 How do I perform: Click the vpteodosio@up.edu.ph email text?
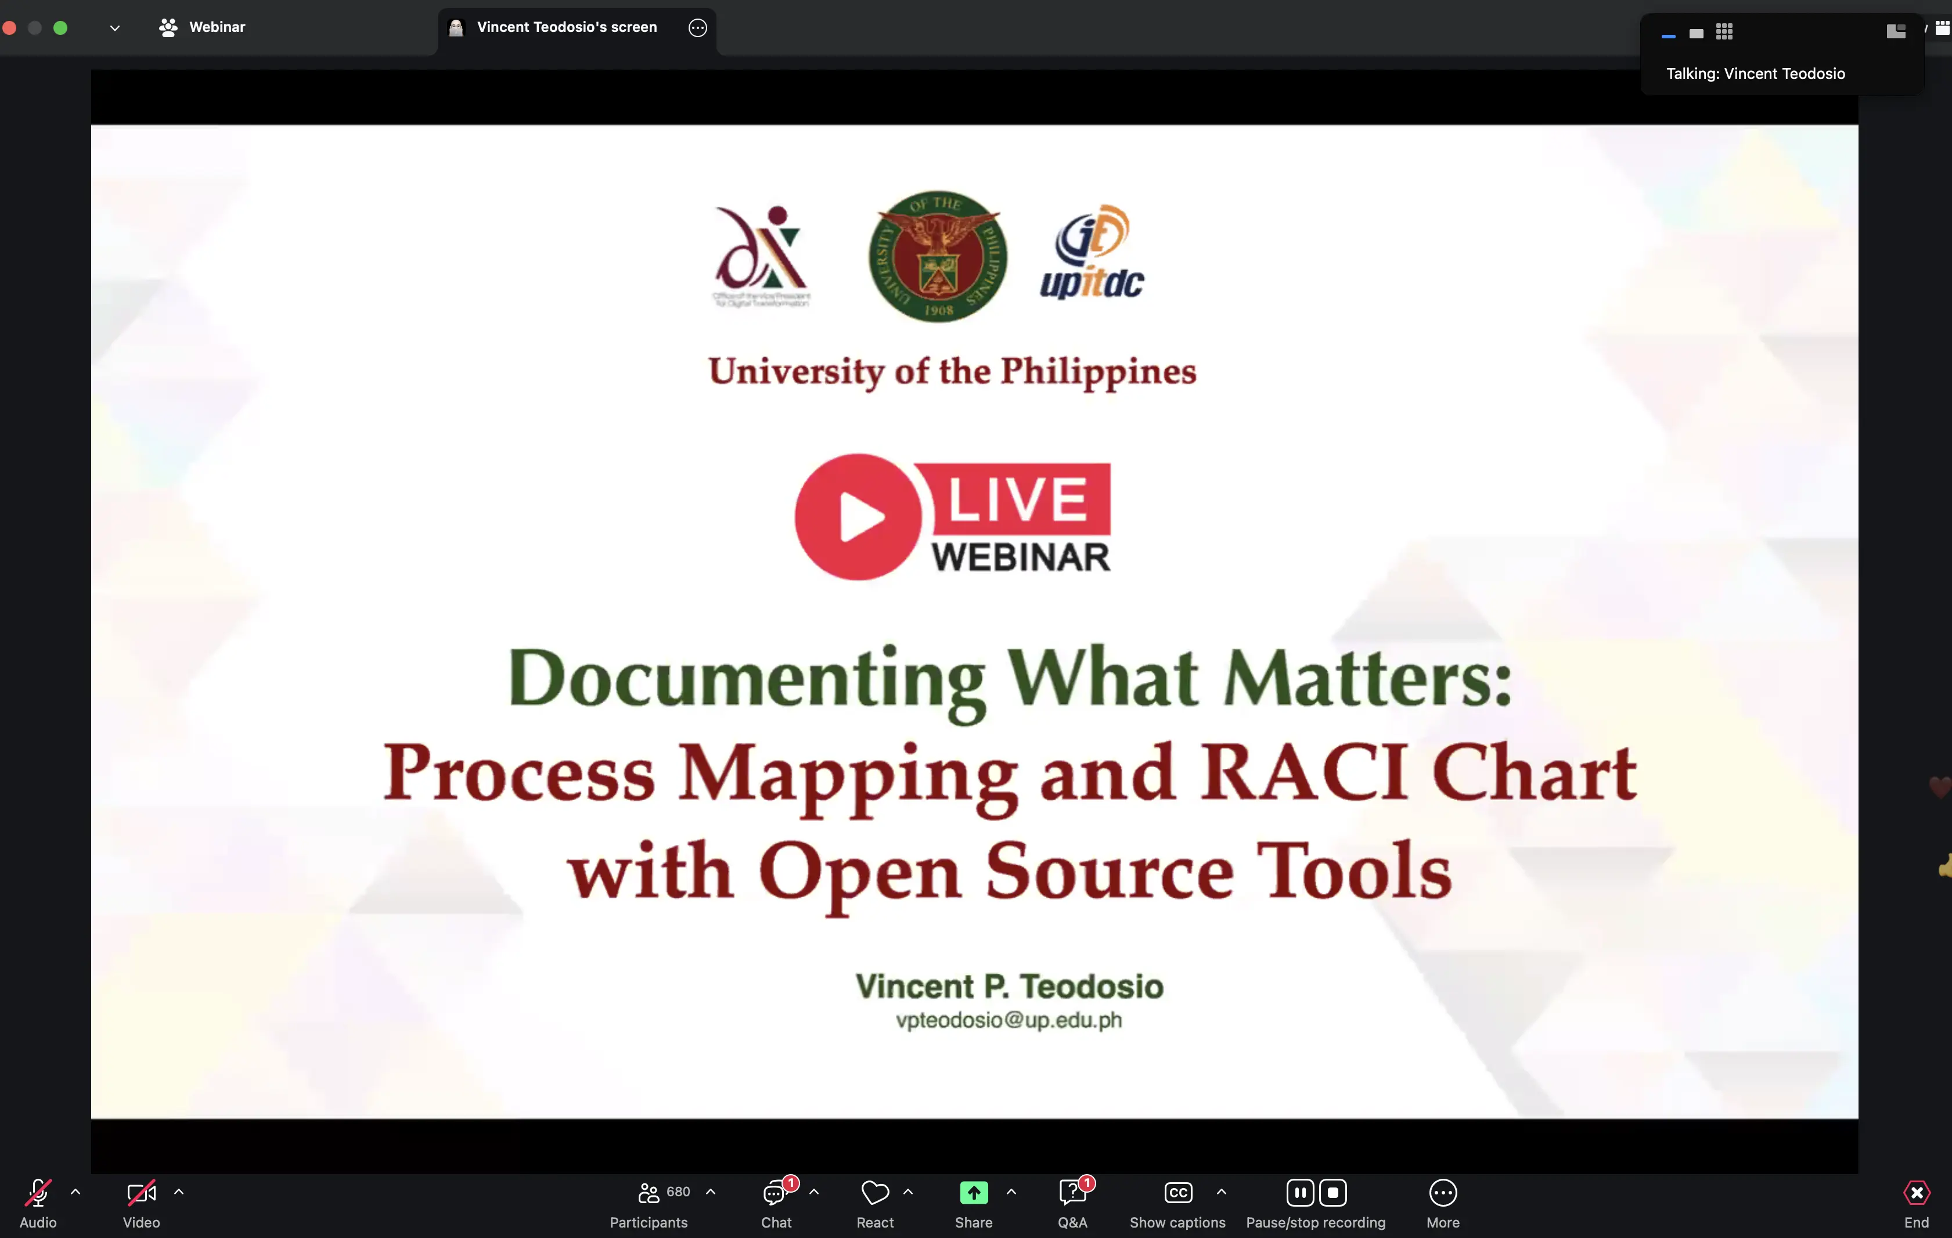point(1009,1020)
